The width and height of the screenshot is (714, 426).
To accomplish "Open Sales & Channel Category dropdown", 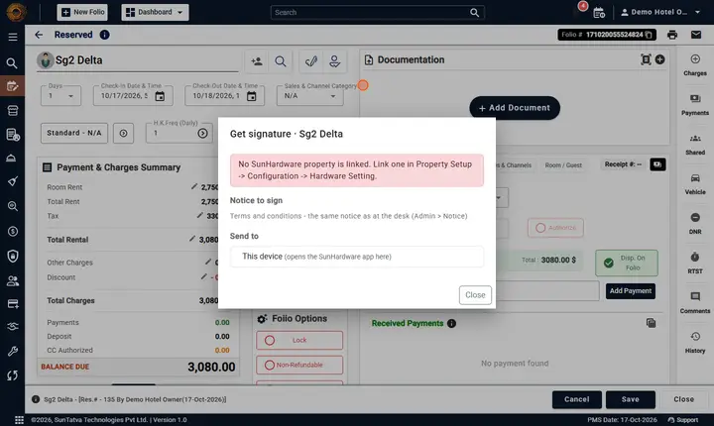I will click(309, 95).
